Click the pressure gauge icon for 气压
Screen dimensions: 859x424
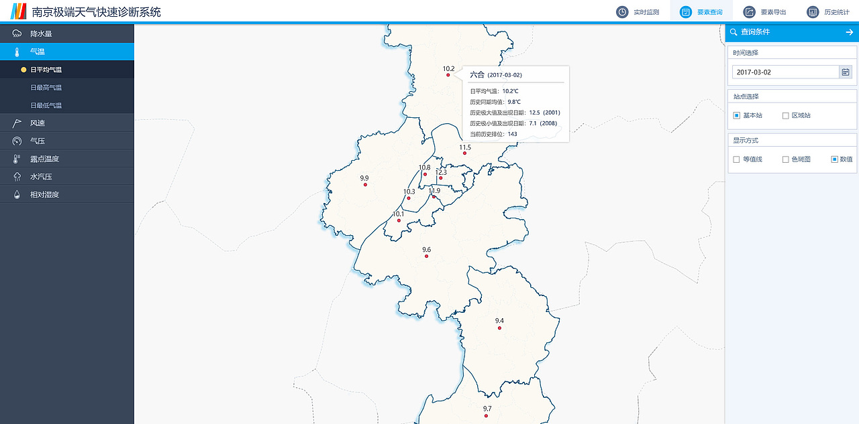point(17,141)
